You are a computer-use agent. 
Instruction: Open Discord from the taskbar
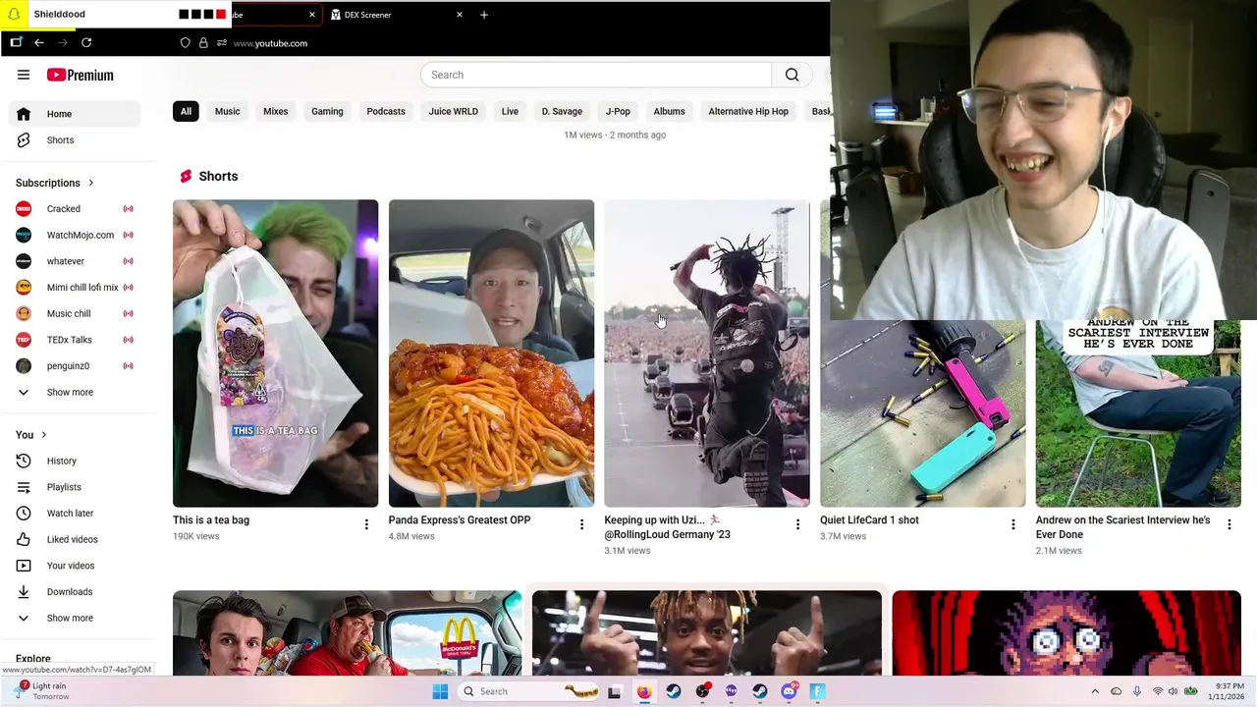coord(789,691)
